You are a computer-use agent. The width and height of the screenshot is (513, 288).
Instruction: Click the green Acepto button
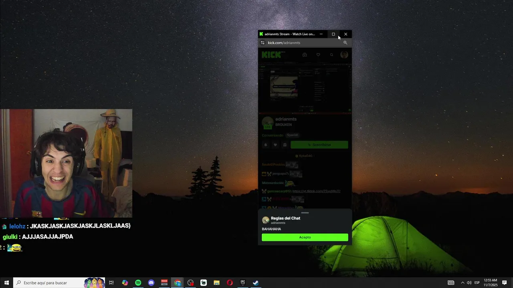305,237
